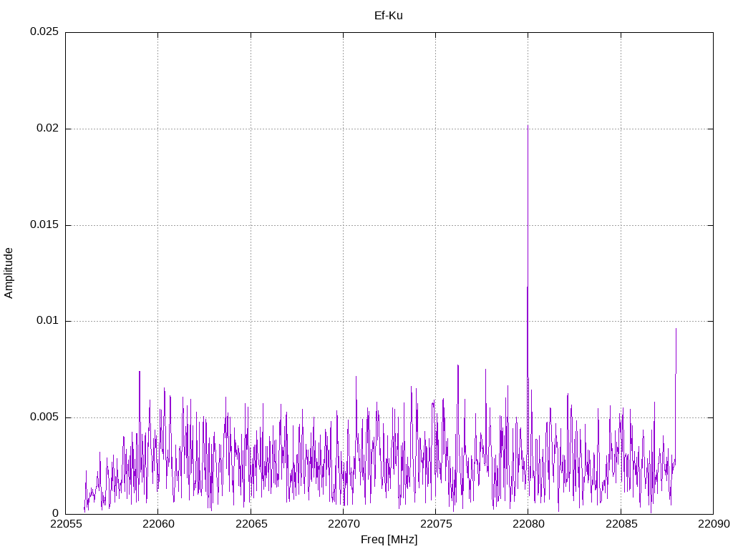Select the 0.015 y-axis tick label
Image resolution: width=733 pixels, height=549 pixels.
click(x=44, y=225)
